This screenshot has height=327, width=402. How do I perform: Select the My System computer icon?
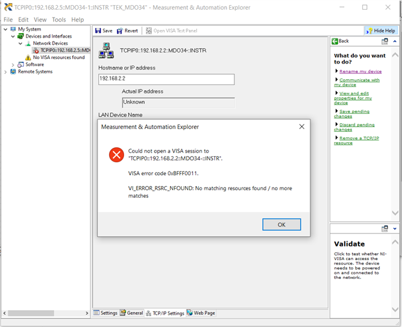13,29
